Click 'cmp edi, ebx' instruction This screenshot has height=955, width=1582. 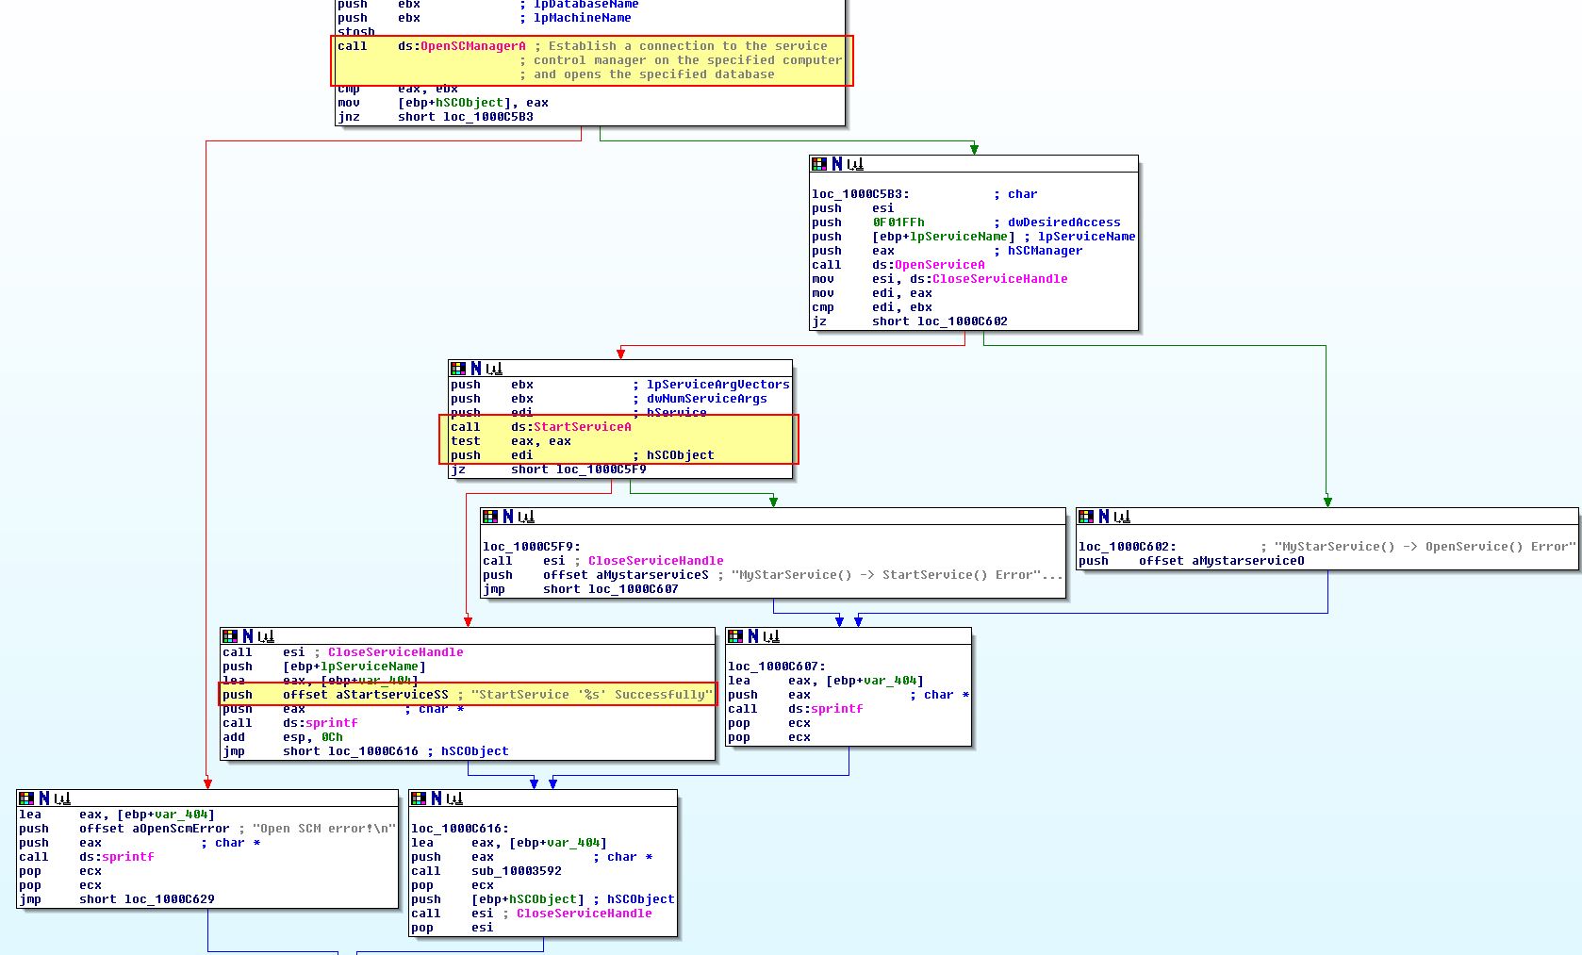[x=872, y=307]
